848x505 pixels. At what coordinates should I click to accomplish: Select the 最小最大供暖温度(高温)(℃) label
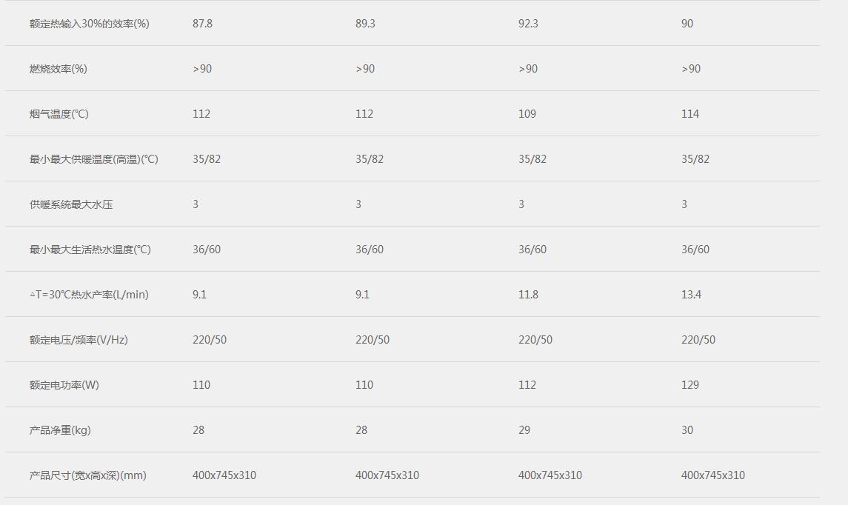94,159
